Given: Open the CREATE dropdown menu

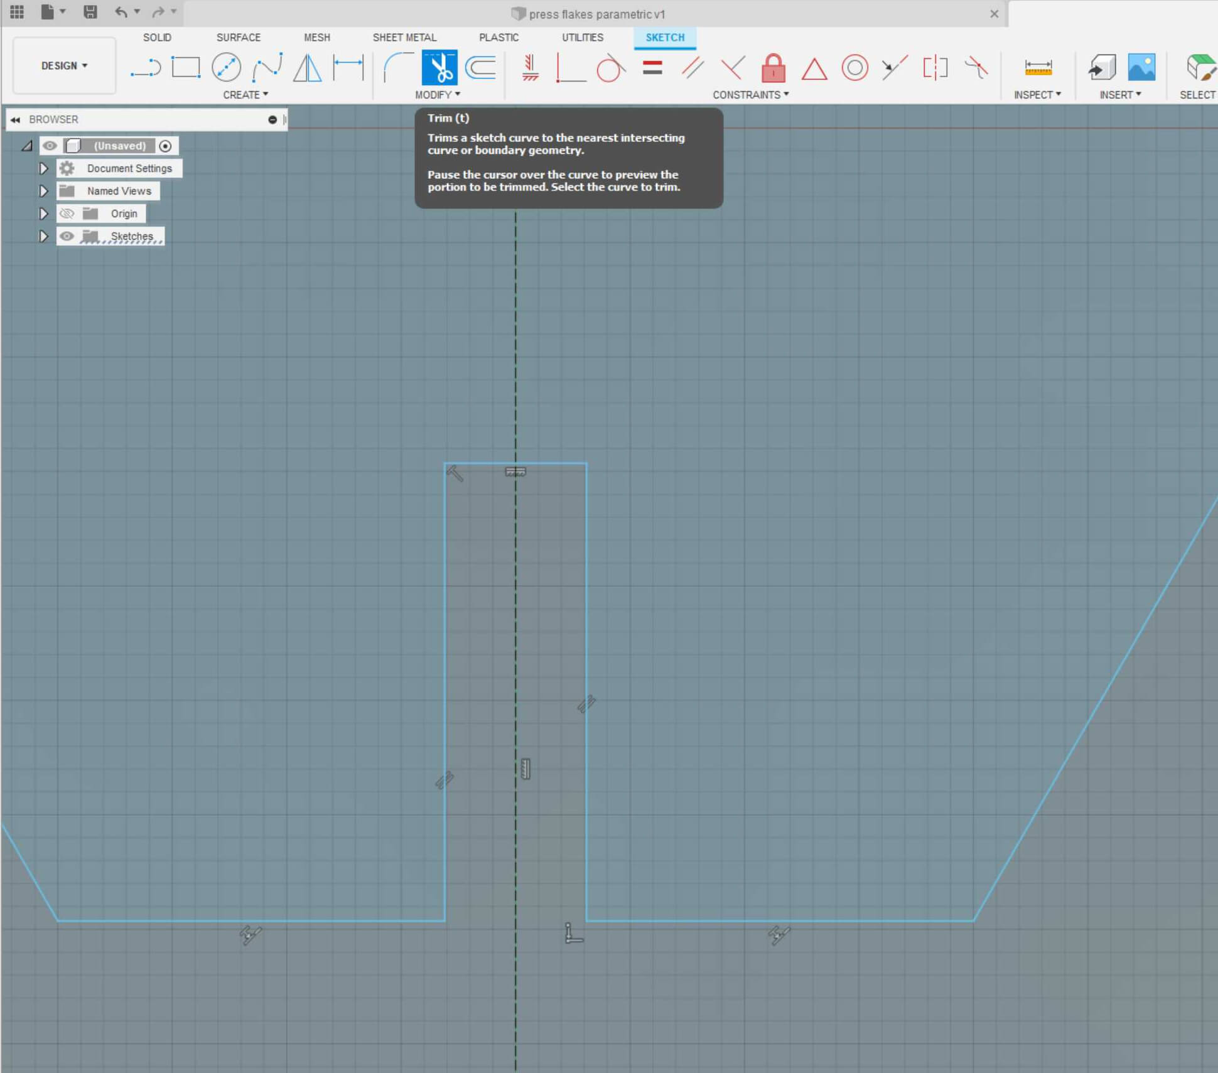Looking at the screenshot, I should pyautogui.click(x=245, y=95).
